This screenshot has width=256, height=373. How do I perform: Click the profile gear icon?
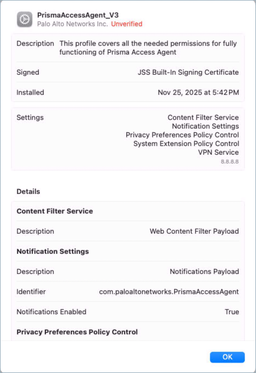[x=25, y=19]
